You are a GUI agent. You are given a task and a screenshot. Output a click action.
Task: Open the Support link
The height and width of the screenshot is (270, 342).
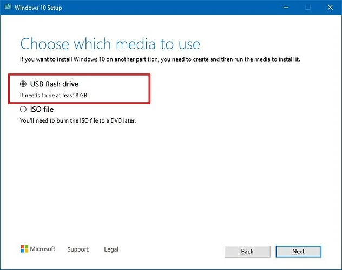pos(78,249)
